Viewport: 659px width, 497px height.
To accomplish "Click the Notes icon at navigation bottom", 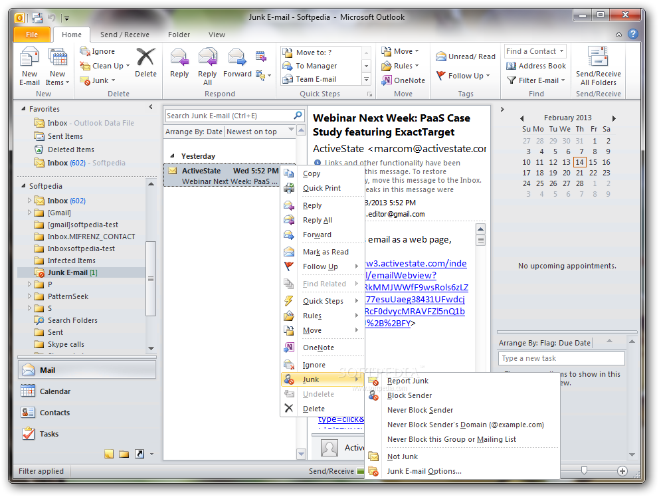I will point(109,454).
